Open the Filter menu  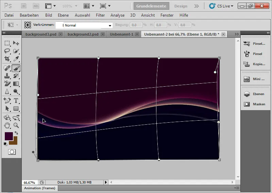[x=100, y=15]
